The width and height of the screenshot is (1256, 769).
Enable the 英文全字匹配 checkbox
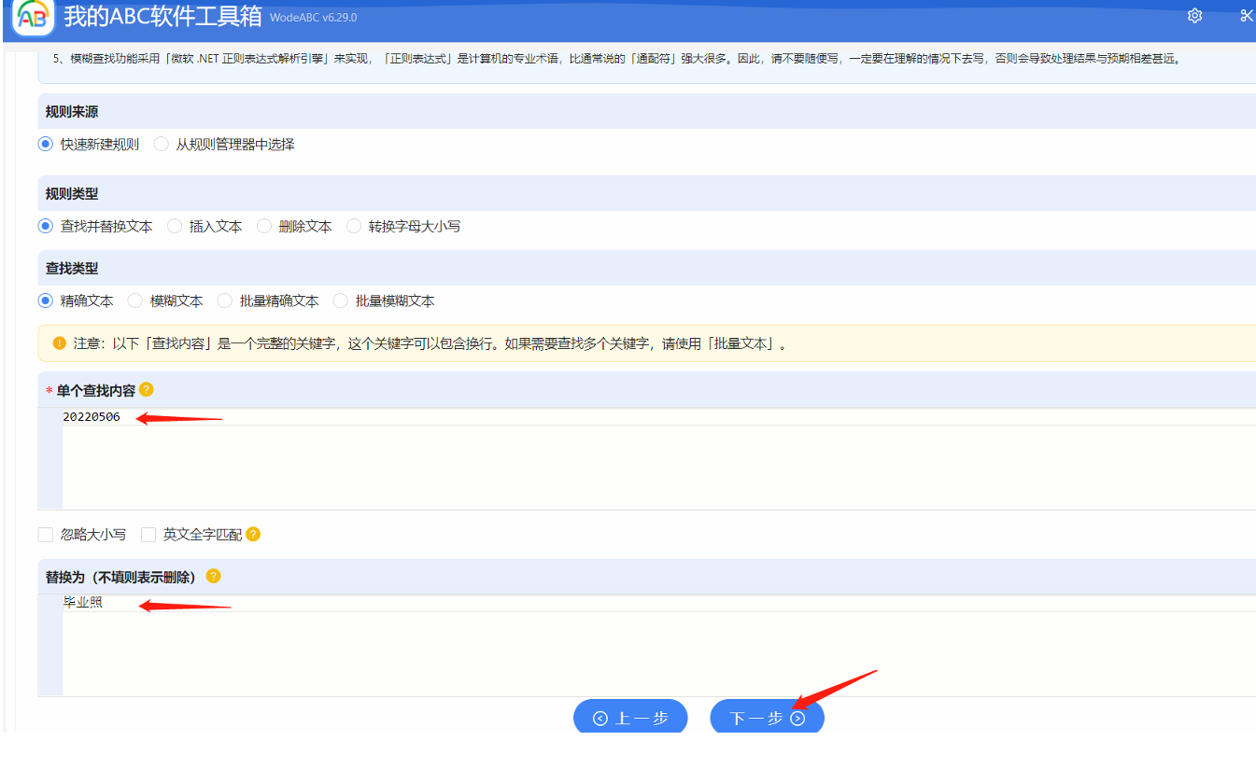(x=148, y=535)
